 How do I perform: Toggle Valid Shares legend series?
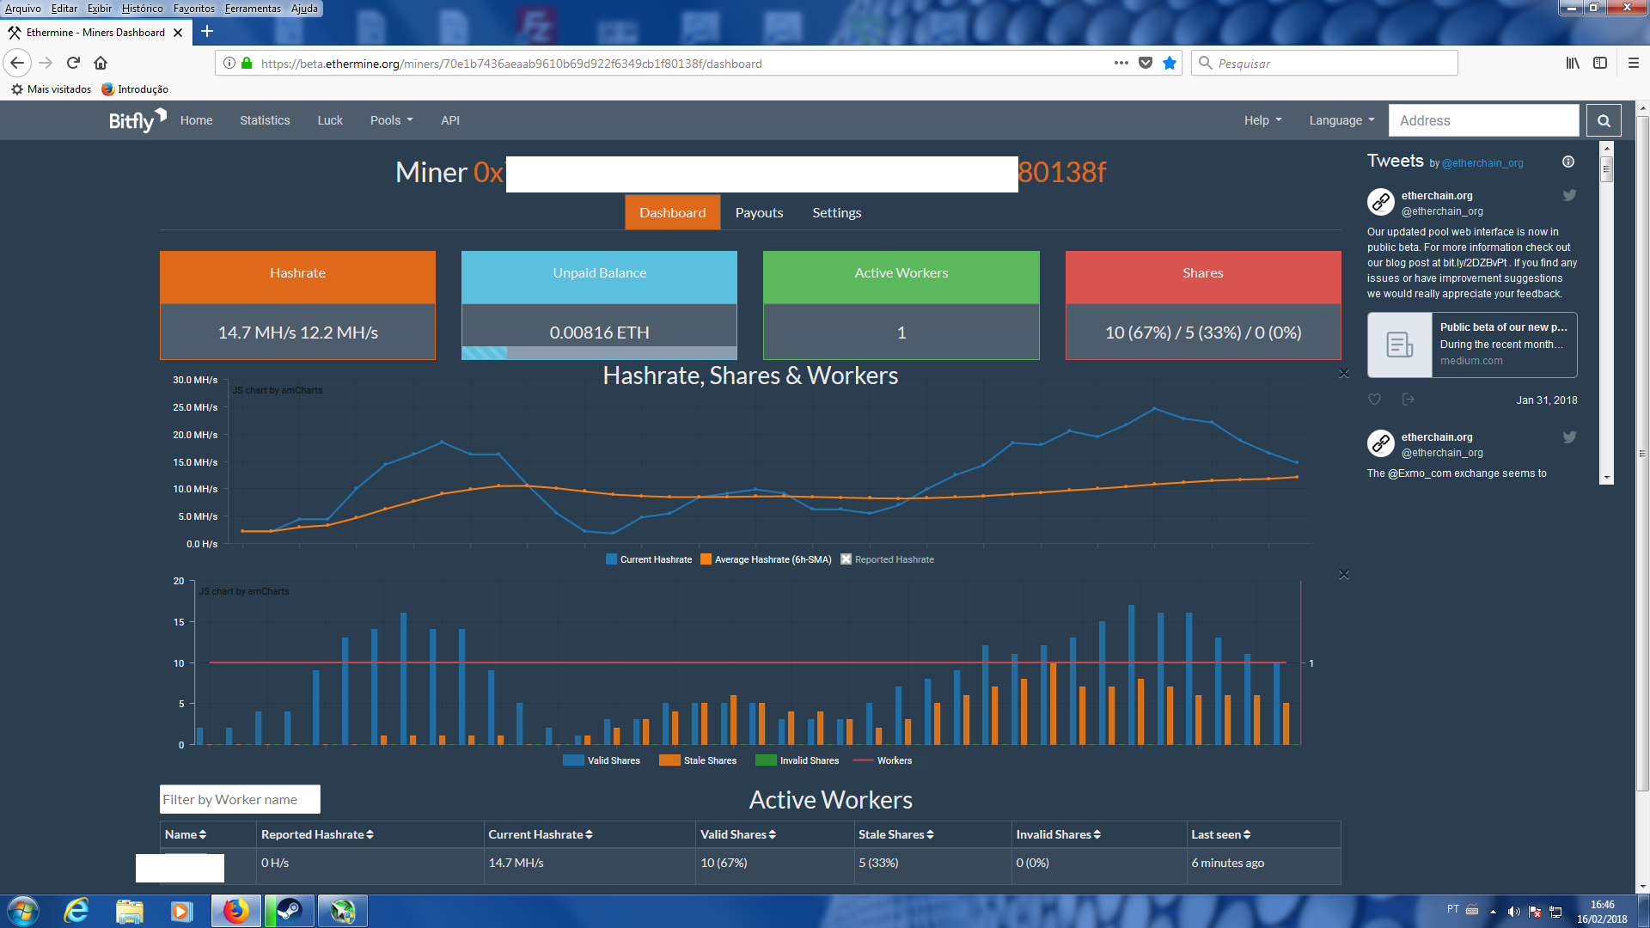[602, 760]
